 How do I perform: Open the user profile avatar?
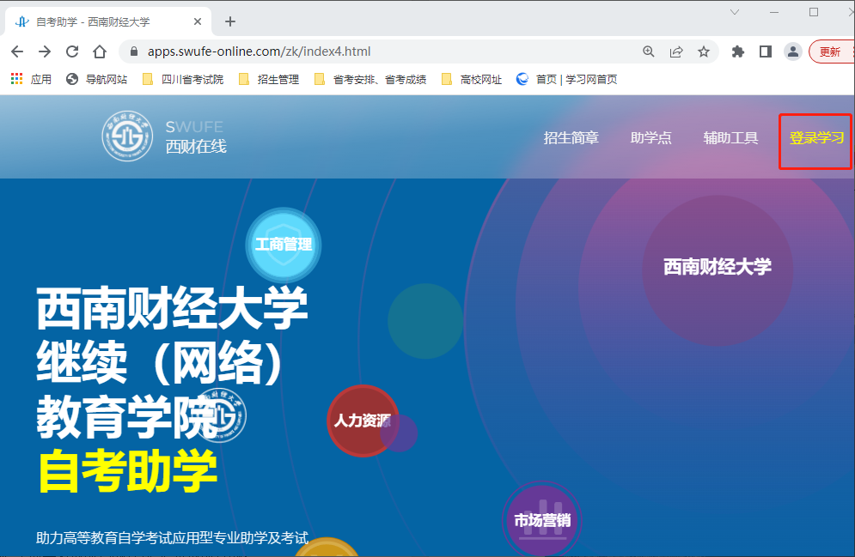tap(793, 51)
